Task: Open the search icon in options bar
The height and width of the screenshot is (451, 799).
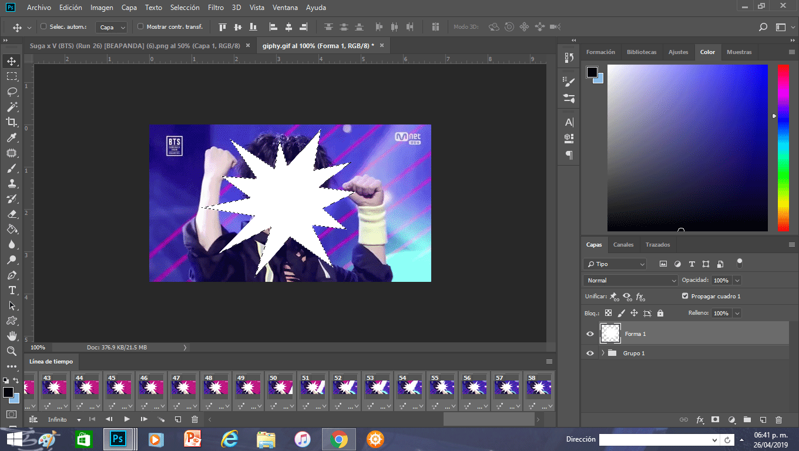Action: (763, 27)
